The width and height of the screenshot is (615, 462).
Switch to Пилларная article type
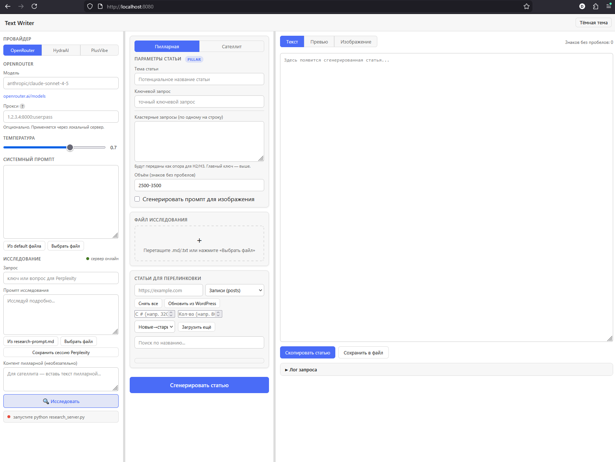pos(167,46)
